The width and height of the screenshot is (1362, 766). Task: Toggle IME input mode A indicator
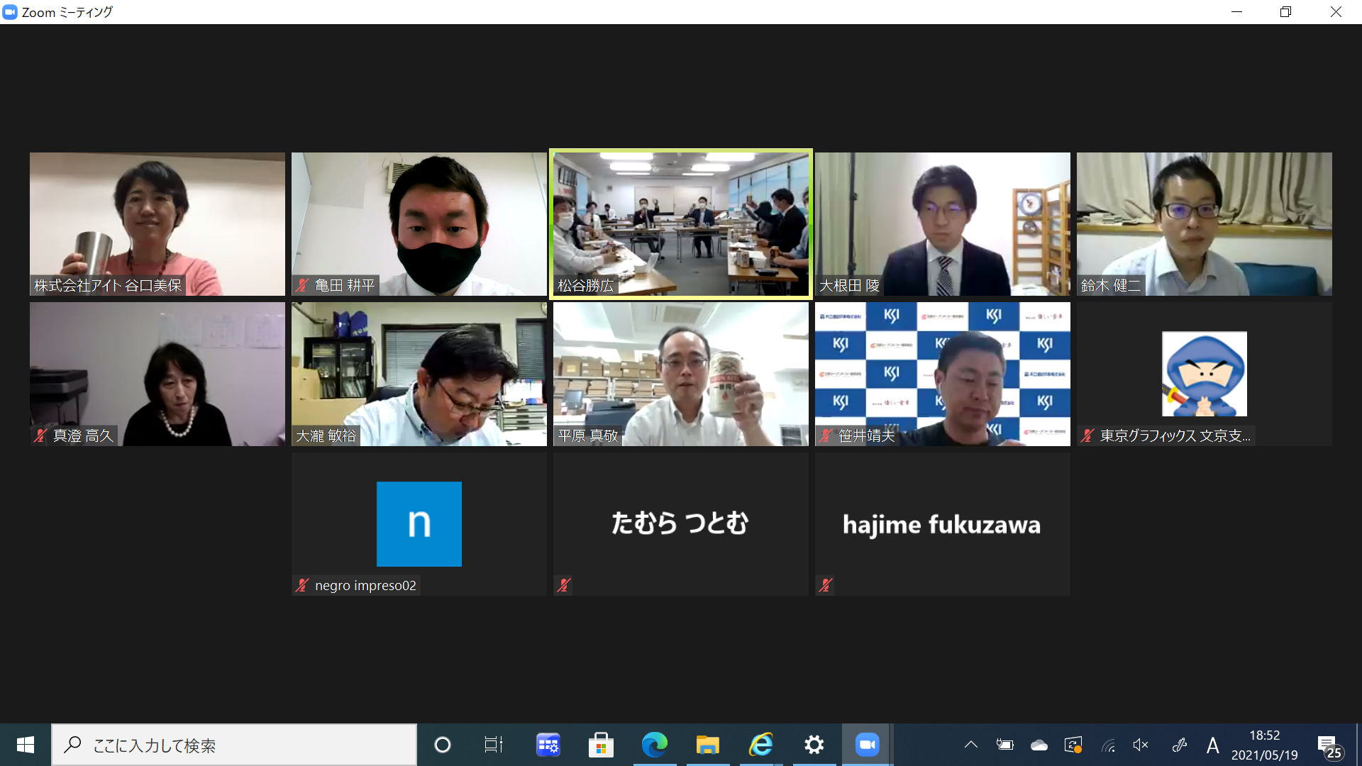1212,745
